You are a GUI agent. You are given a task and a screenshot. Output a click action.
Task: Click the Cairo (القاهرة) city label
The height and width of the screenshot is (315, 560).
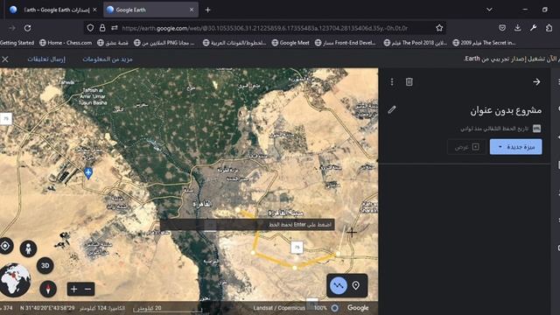[x=202, y=204]
